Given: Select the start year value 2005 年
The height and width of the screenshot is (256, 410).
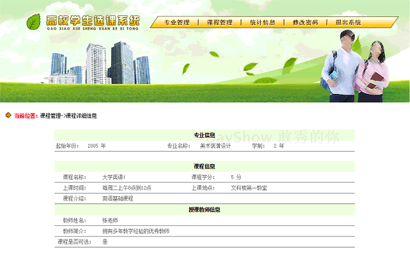Looking at the screenshot, I should [97, 146].
